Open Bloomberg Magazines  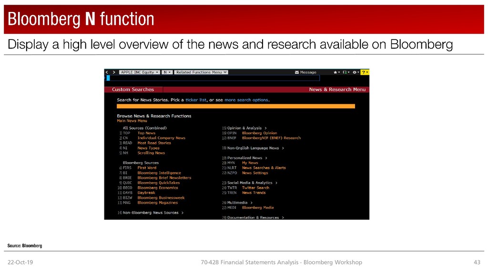pyautogui.click(x=157, y=203)
